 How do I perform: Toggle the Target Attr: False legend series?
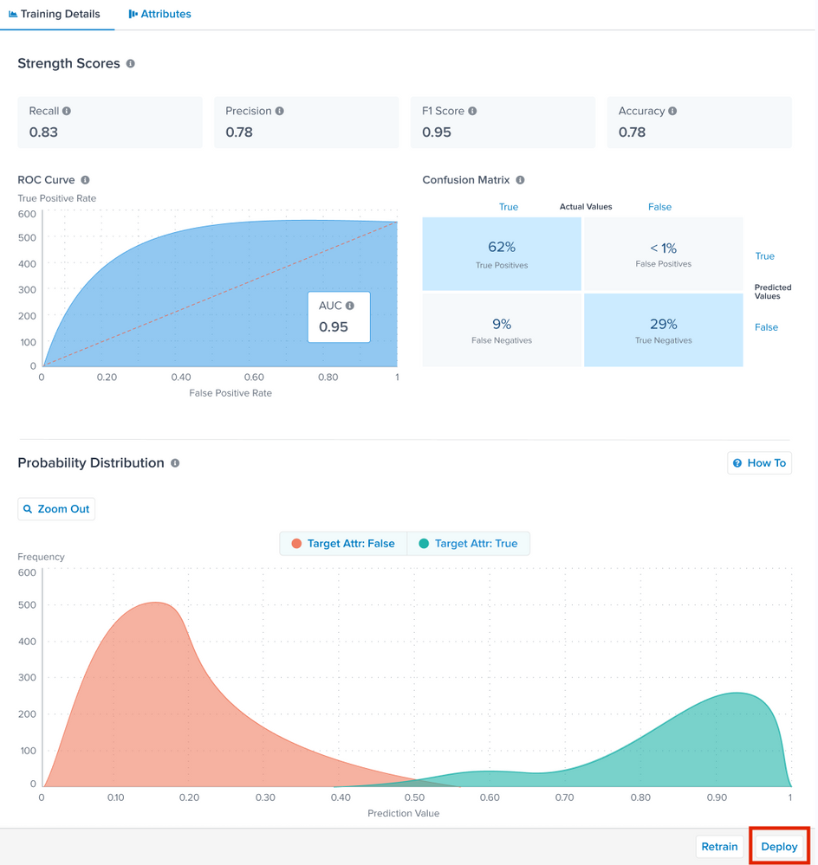point(344,544)
